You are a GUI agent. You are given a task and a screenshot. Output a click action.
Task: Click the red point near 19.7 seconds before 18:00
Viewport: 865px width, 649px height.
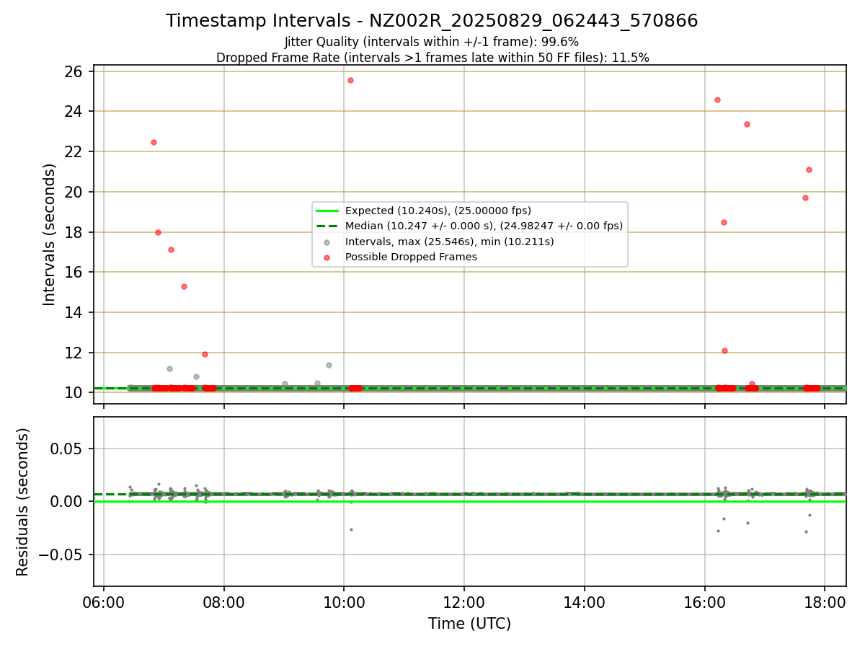[x=805, y=198]
